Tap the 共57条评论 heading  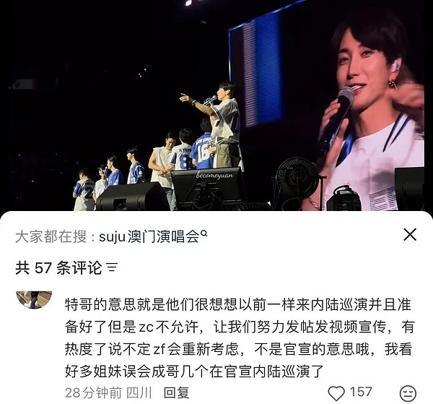58,267
